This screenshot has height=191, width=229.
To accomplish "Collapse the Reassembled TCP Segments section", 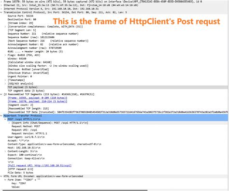I will click(x=1, y=94).
